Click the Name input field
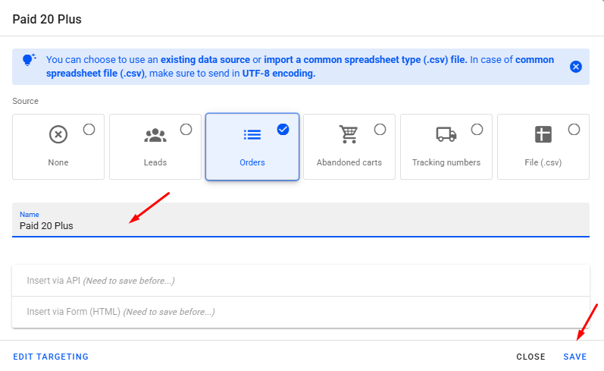 [x=300, y=225]
